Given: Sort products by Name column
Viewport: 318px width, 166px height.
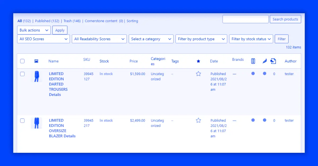Looking at the screenshot, I should (x=54, y=61).
